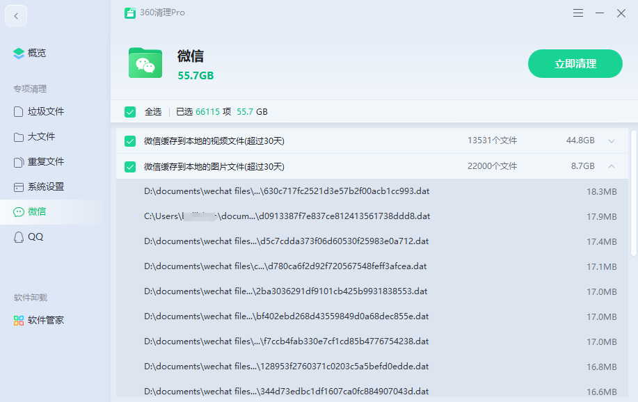Uncheck the 视频文件(超过30天) checkbox
This screenshot has width=638, height=402.
coord(130,141)
